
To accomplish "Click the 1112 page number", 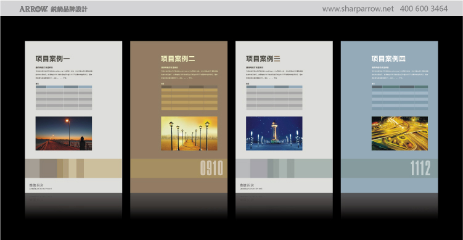I will pos(420,168).
